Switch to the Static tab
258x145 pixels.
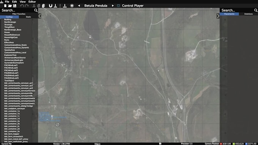pos(28,17)
